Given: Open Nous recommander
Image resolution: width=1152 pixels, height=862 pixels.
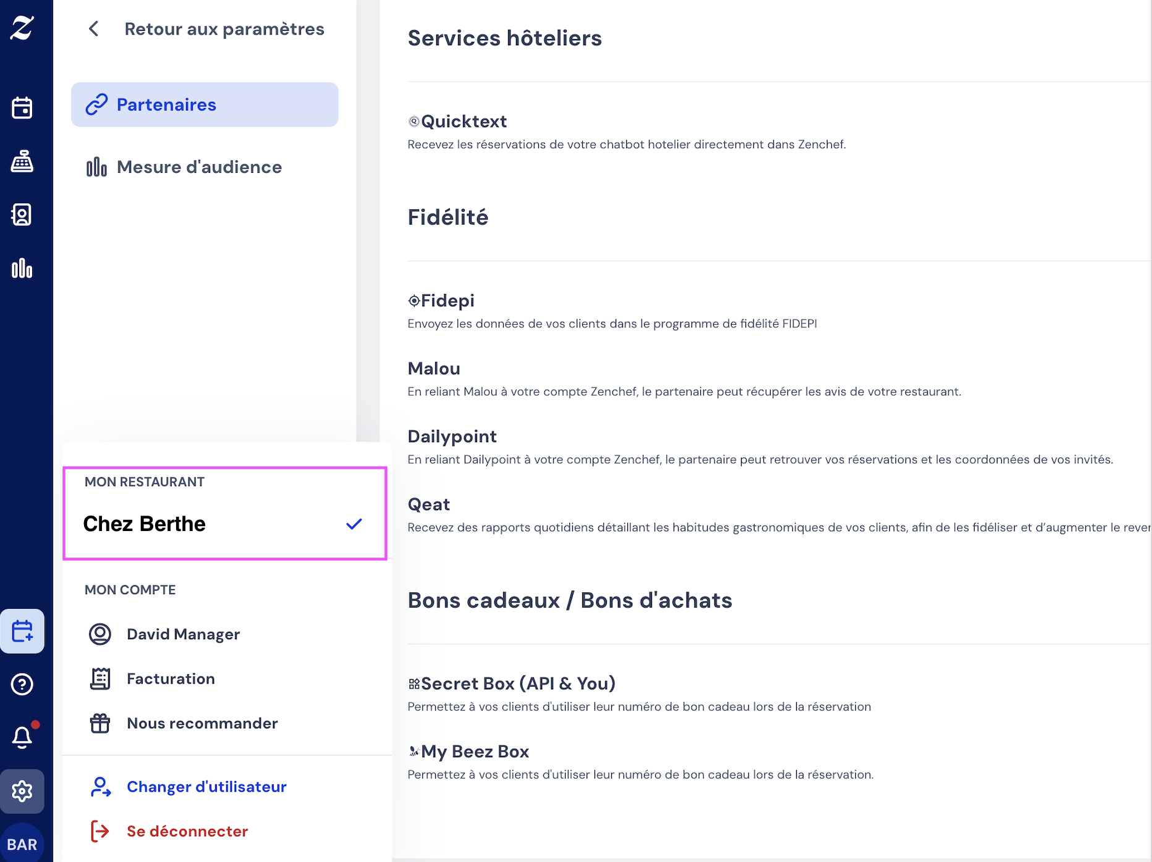Looking at the screenshot, I should tap(202, 723).
